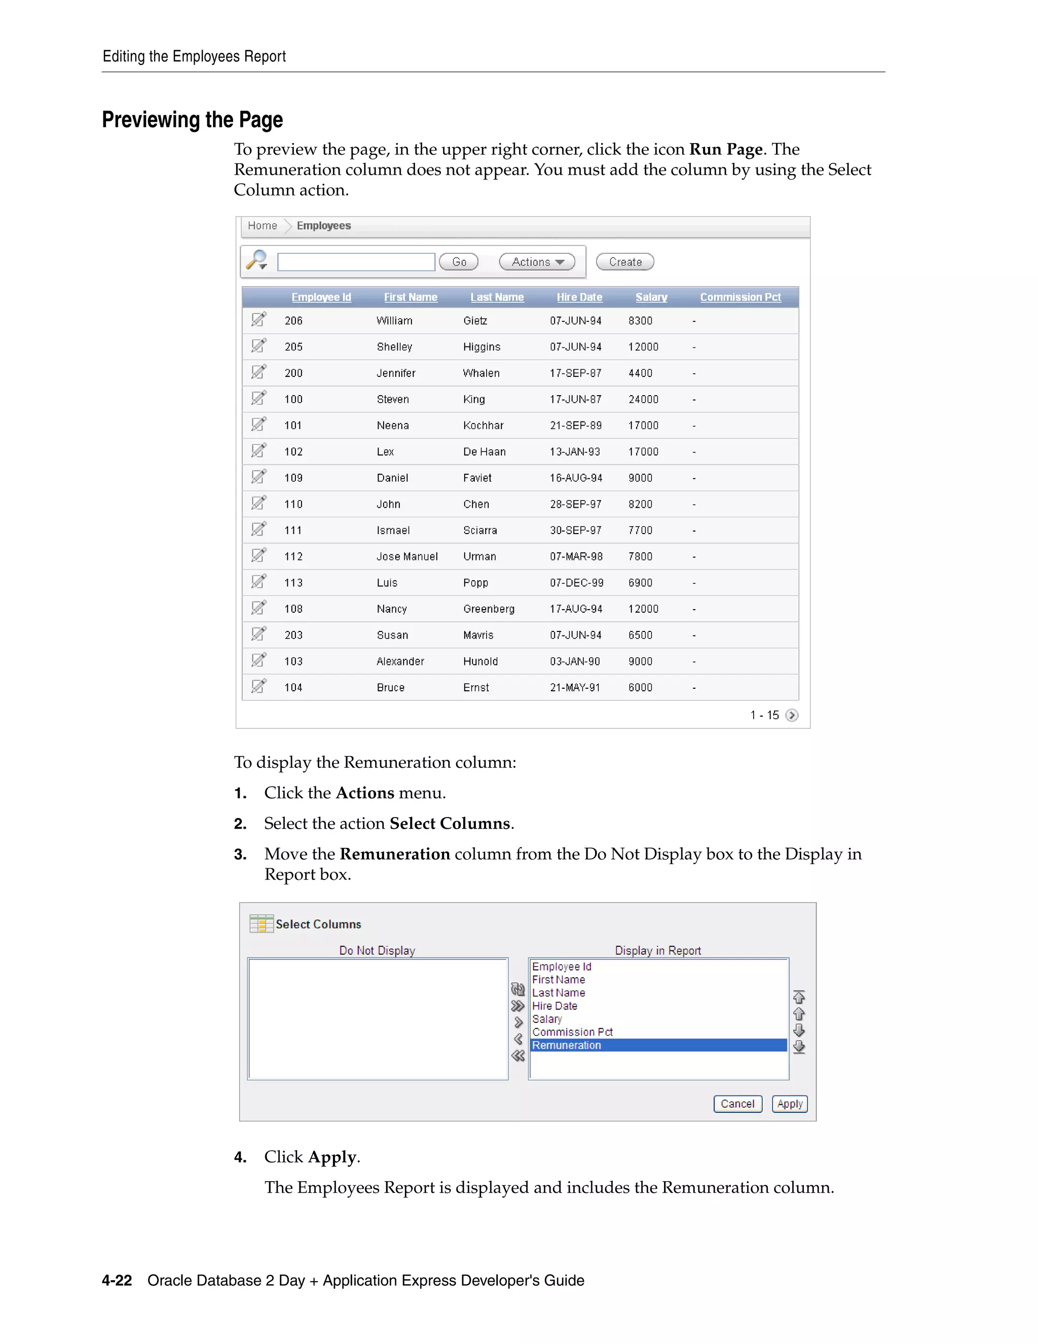
Task: Click the Move All right double-arrow
Action: coord(518,1006)
